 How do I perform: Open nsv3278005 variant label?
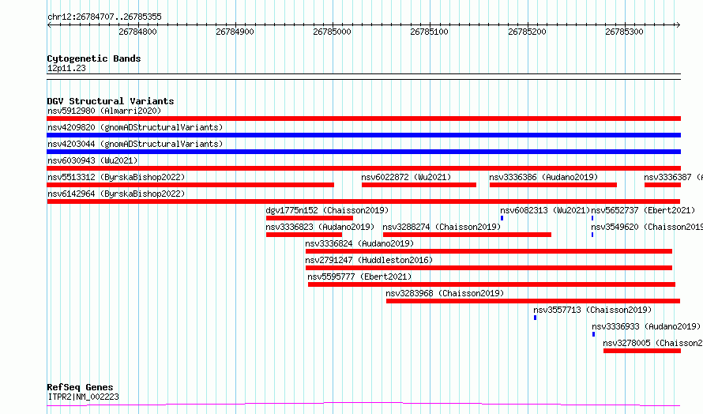[652, 343]
